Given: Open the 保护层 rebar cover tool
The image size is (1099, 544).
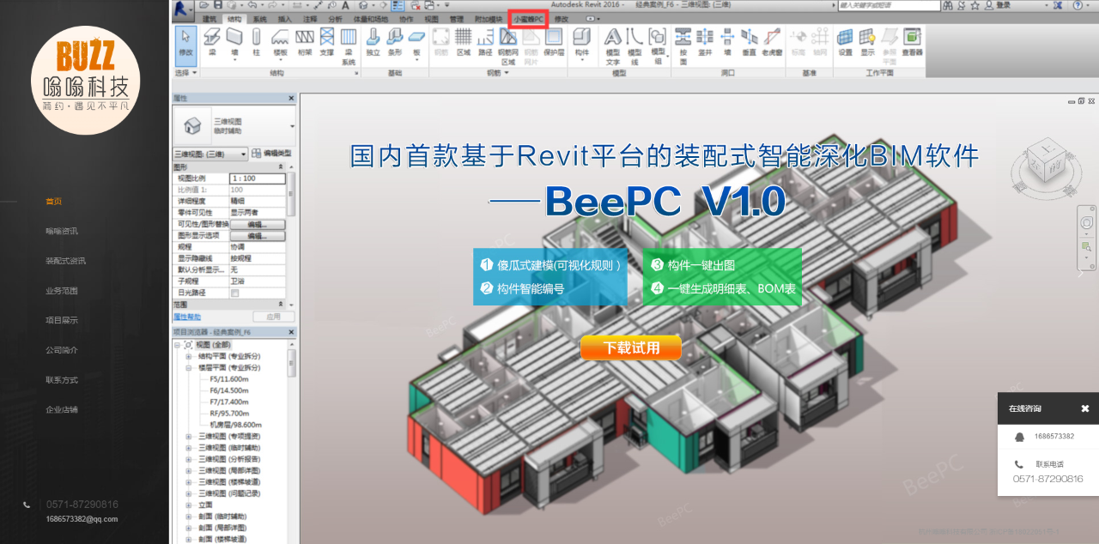Looking at the screenshot, I should 554,41.
